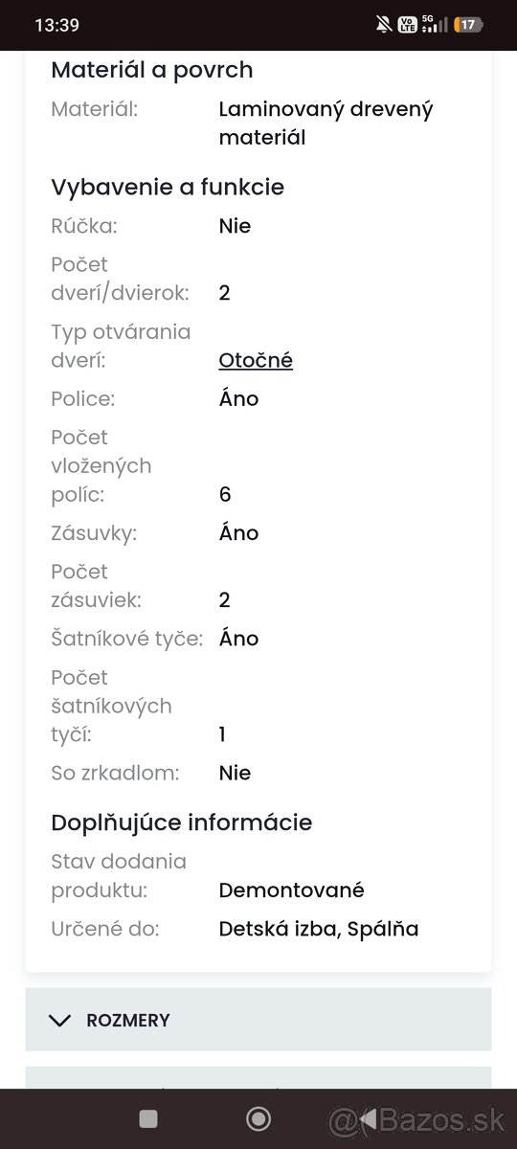Tap the silent mode bell icon

tap(384, 25)
